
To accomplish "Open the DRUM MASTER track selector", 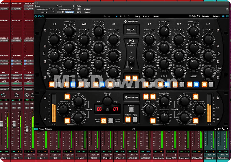I will (x=43, y=9).
